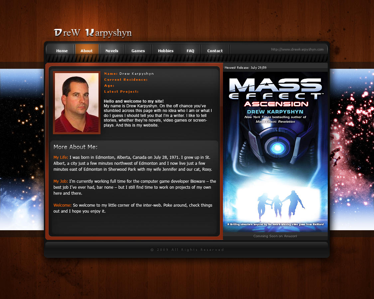The width and height of the screenshot is (374, 299).
Task: Open the FAQ tab
Action: tap(190, 51)
